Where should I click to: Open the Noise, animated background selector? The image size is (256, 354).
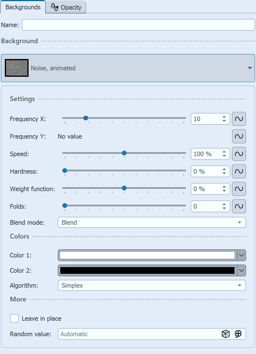click(x=128, y=68)
